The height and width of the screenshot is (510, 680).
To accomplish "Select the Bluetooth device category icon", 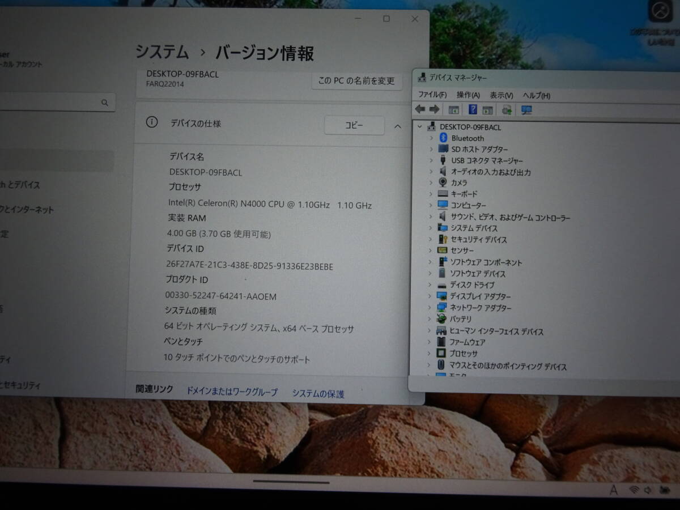I will (444, 138).
